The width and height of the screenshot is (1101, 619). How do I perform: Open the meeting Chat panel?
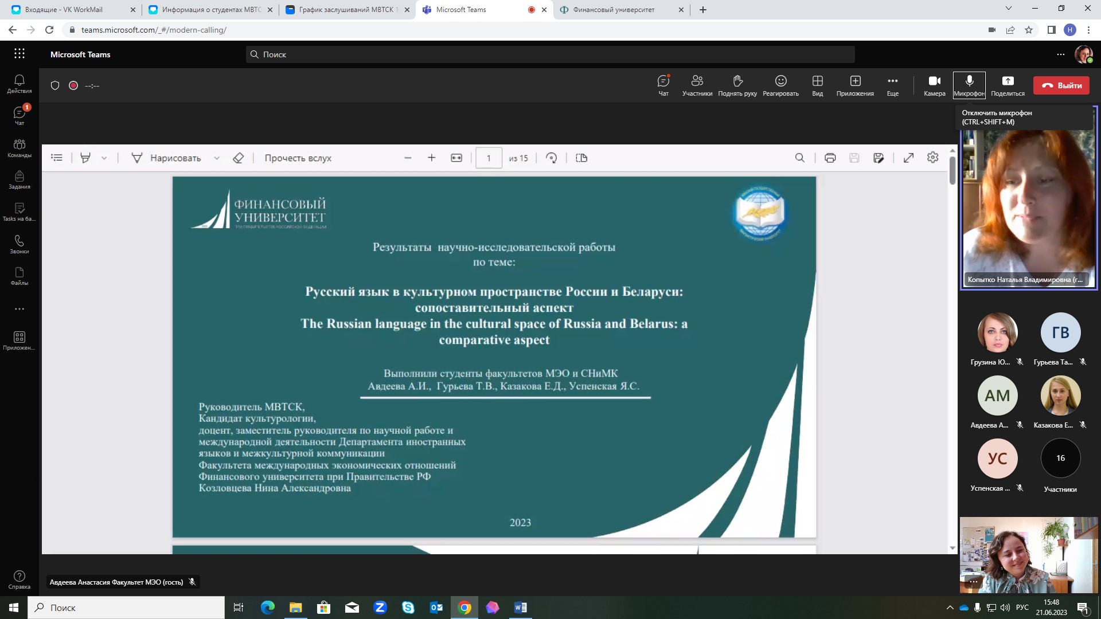pos(663,85)
